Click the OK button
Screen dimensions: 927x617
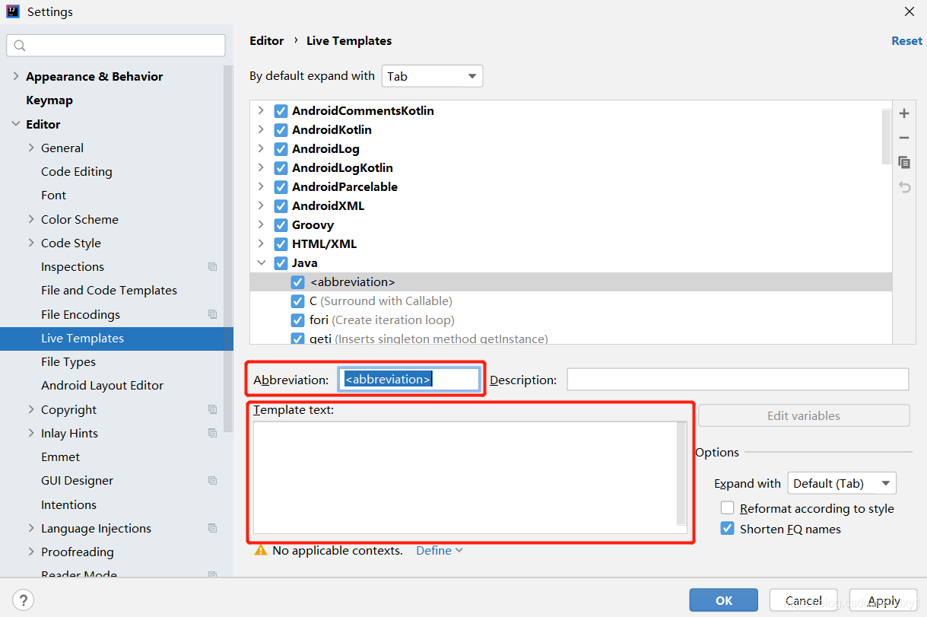pyautogui.click(x=724, y=600)
